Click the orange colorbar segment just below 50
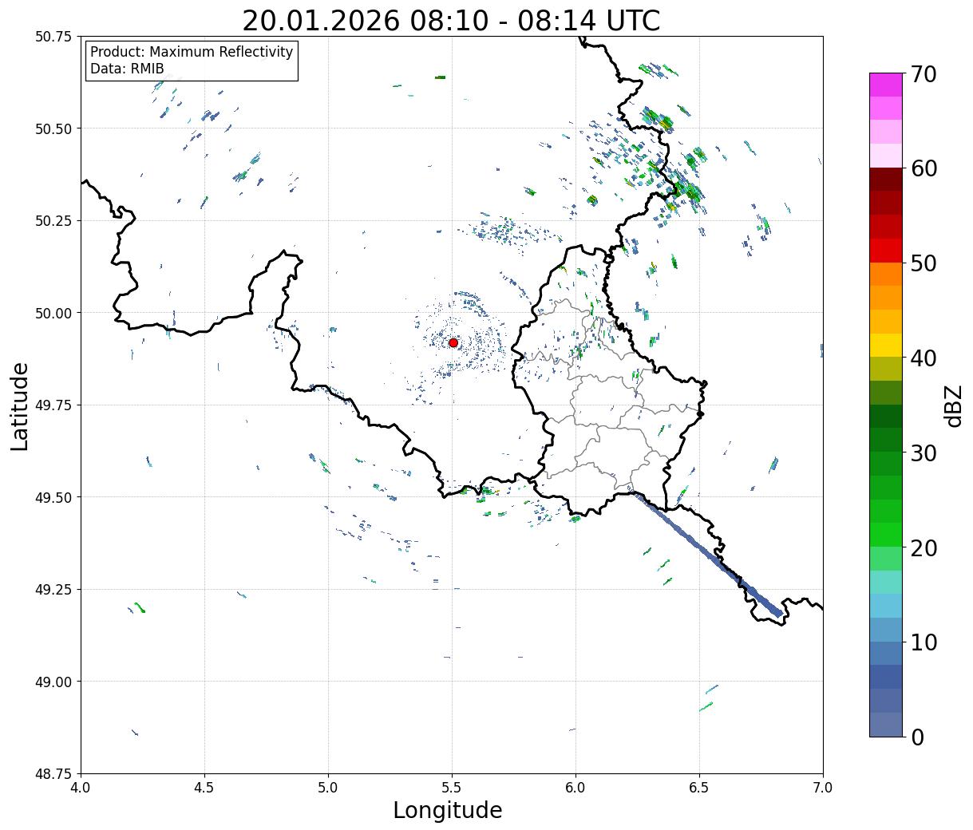Screen dimensions: 973x830 click(x=885, y=274)
